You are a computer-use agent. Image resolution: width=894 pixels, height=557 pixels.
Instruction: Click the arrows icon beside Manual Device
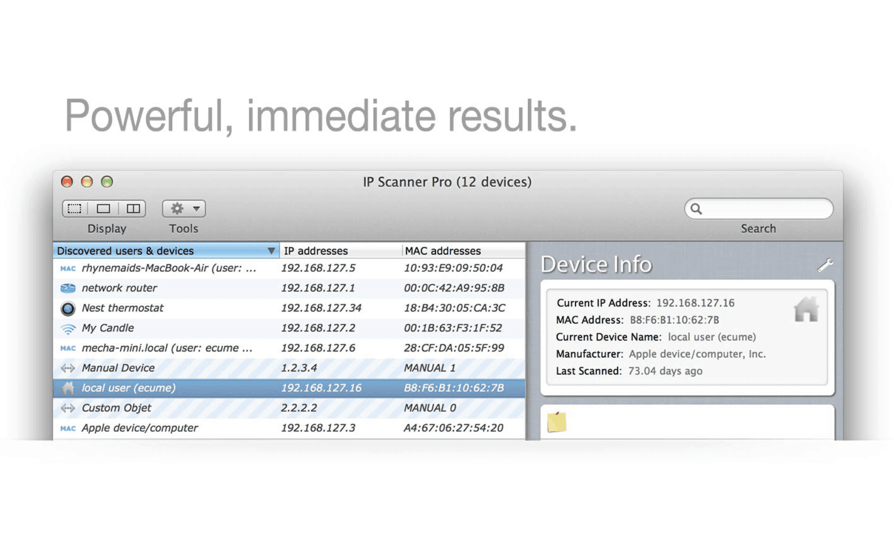[68, 368]
